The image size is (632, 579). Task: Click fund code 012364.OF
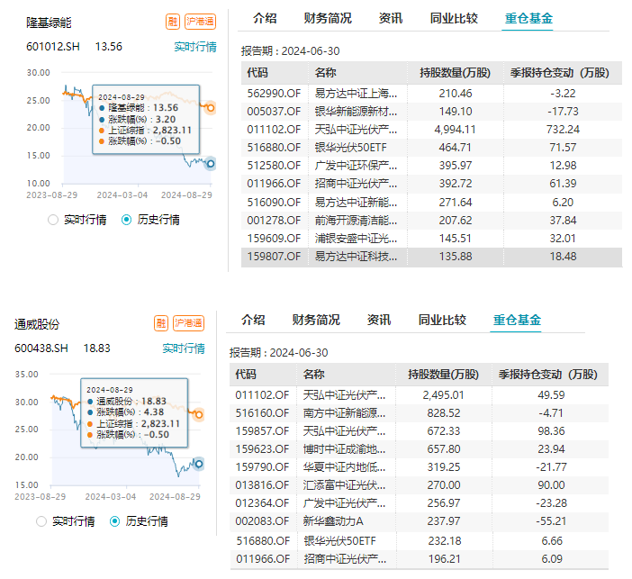(262, 503)
